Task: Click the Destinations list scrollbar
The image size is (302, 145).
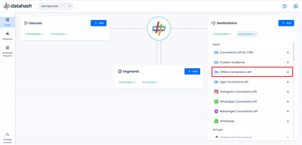Action: (294, 51)
